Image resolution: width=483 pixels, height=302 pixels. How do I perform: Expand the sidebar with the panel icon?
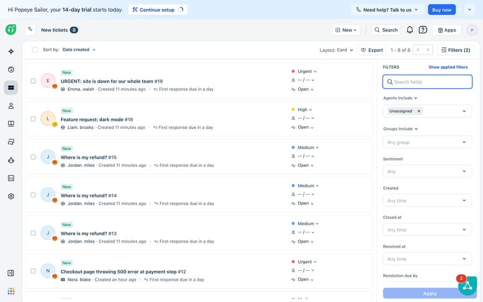(x=11, y=273)
